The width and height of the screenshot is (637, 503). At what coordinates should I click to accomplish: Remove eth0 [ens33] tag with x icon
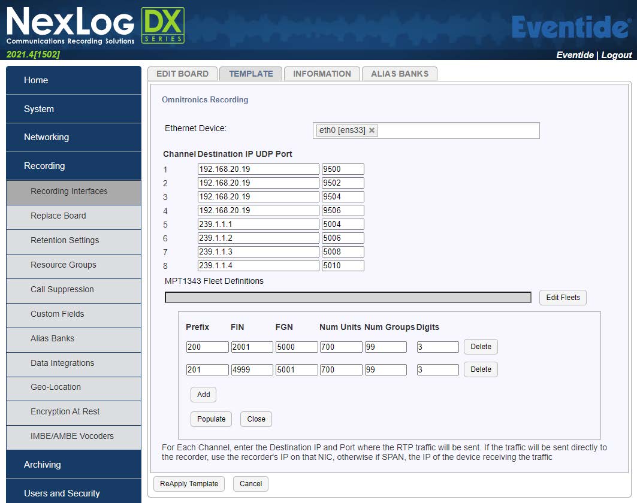click(x=372, y=131)
